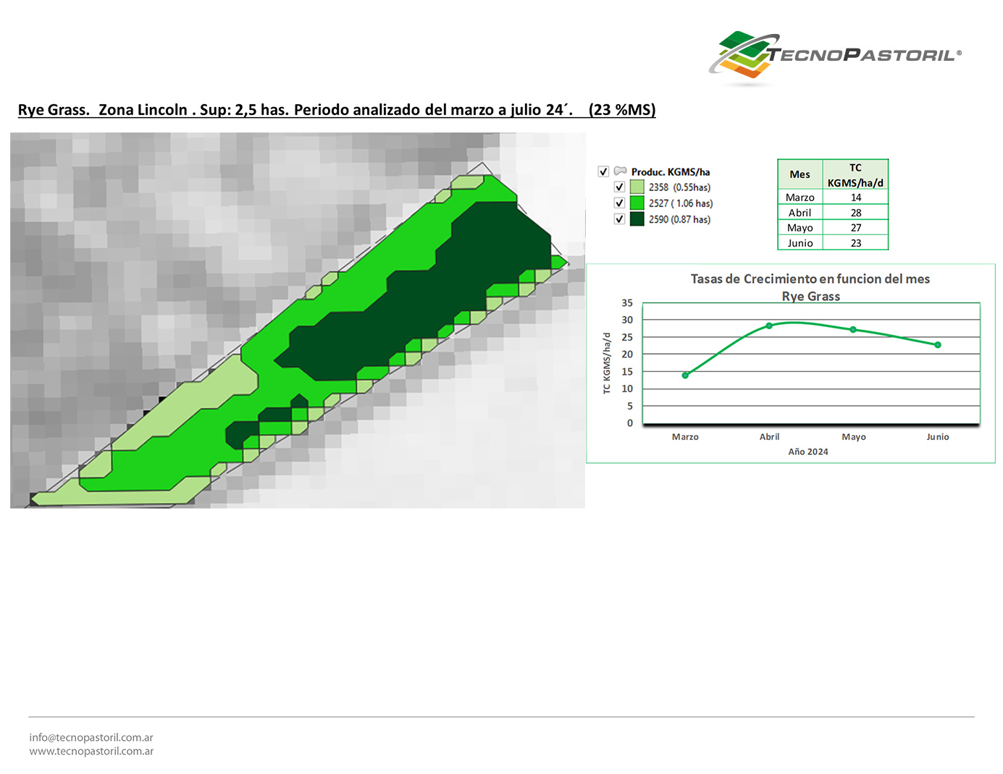This screenshot has width=1003, height=774.
Task: Disable the 2590 (0.87 has) layer checkbox
Action: tap(619, 219)
